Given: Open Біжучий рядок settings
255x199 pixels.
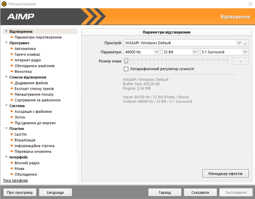Looking at the screenshot, I should pos(27,163).
